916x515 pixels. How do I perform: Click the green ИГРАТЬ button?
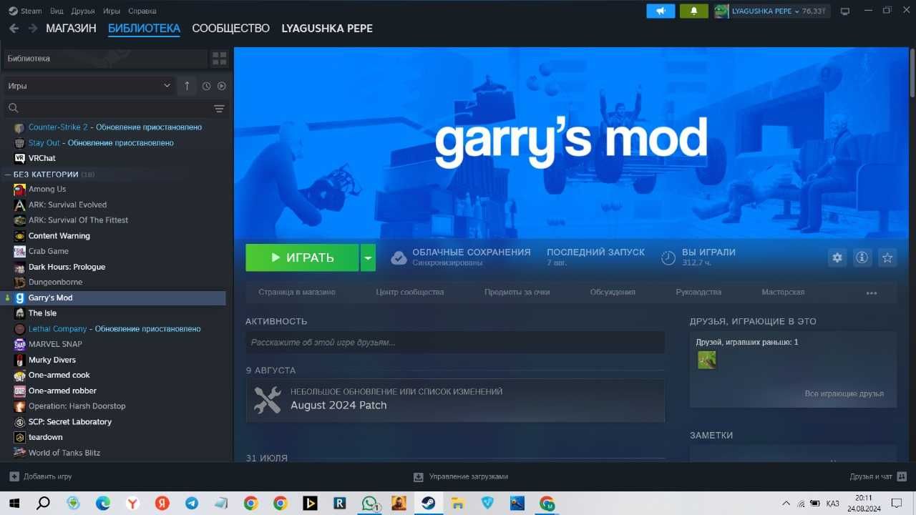tap(302, 257)
